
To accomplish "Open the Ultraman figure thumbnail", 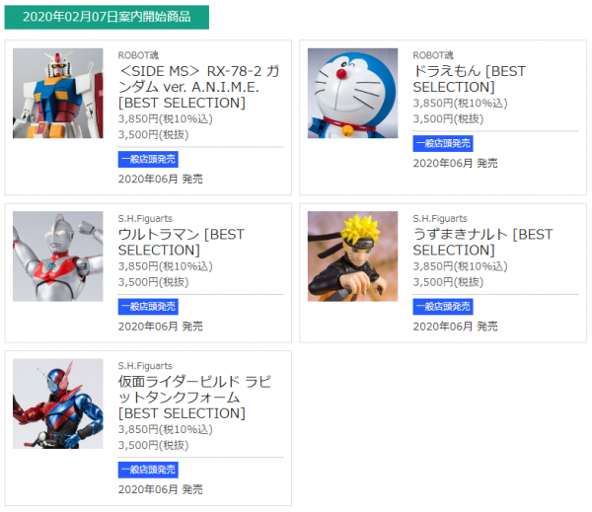I will 58,256.
